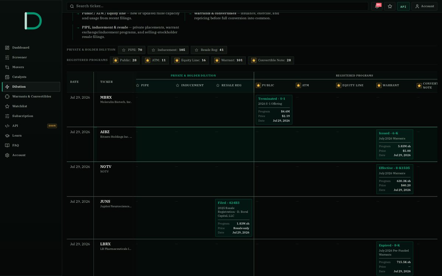Toggle the ATM: 11 star filter chip
This screenshot has width=442, height=276.
point(155,60)
